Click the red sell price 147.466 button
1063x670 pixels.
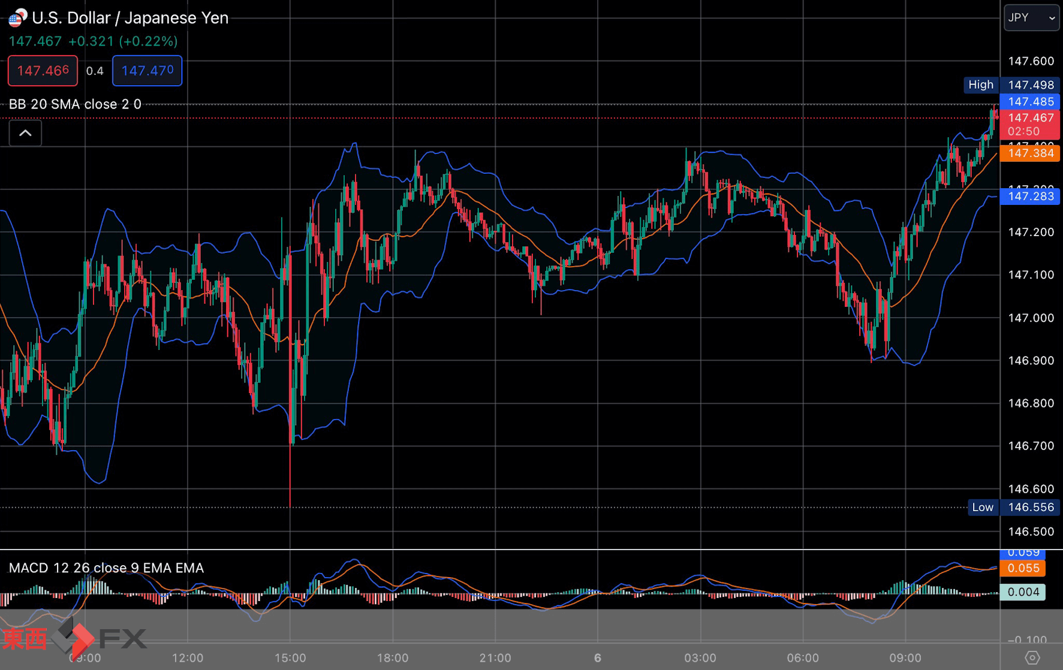click(43, 71)
